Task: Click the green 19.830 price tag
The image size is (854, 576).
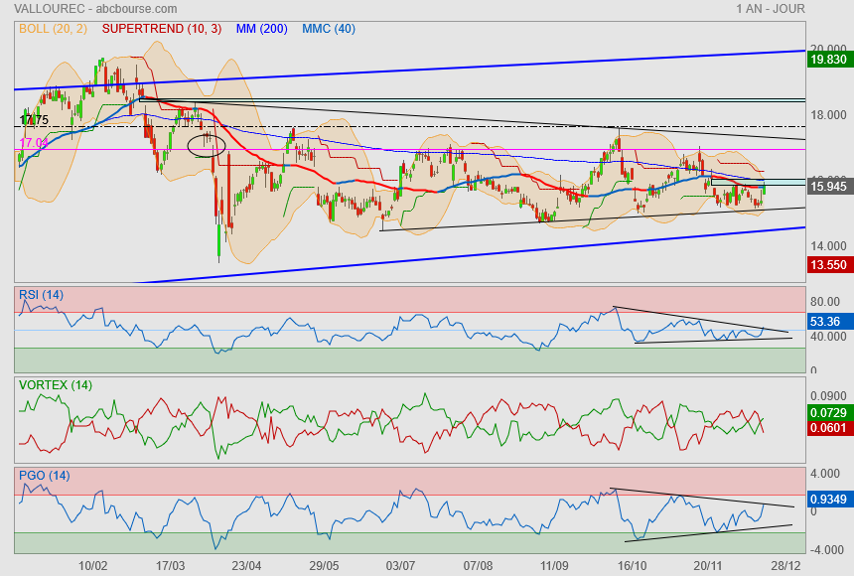Action: tap(828, 60)
